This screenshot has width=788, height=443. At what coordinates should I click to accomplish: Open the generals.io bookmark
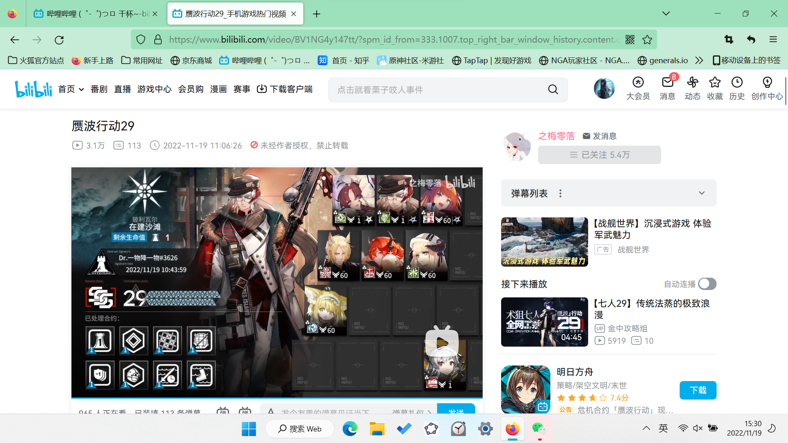pos(662,60)
